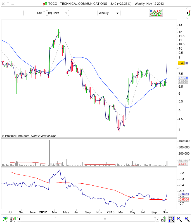The height and width of the screenshot is (224, 192).
Task: Click the 7.1550 moving average label
Action: click(183, 78)
